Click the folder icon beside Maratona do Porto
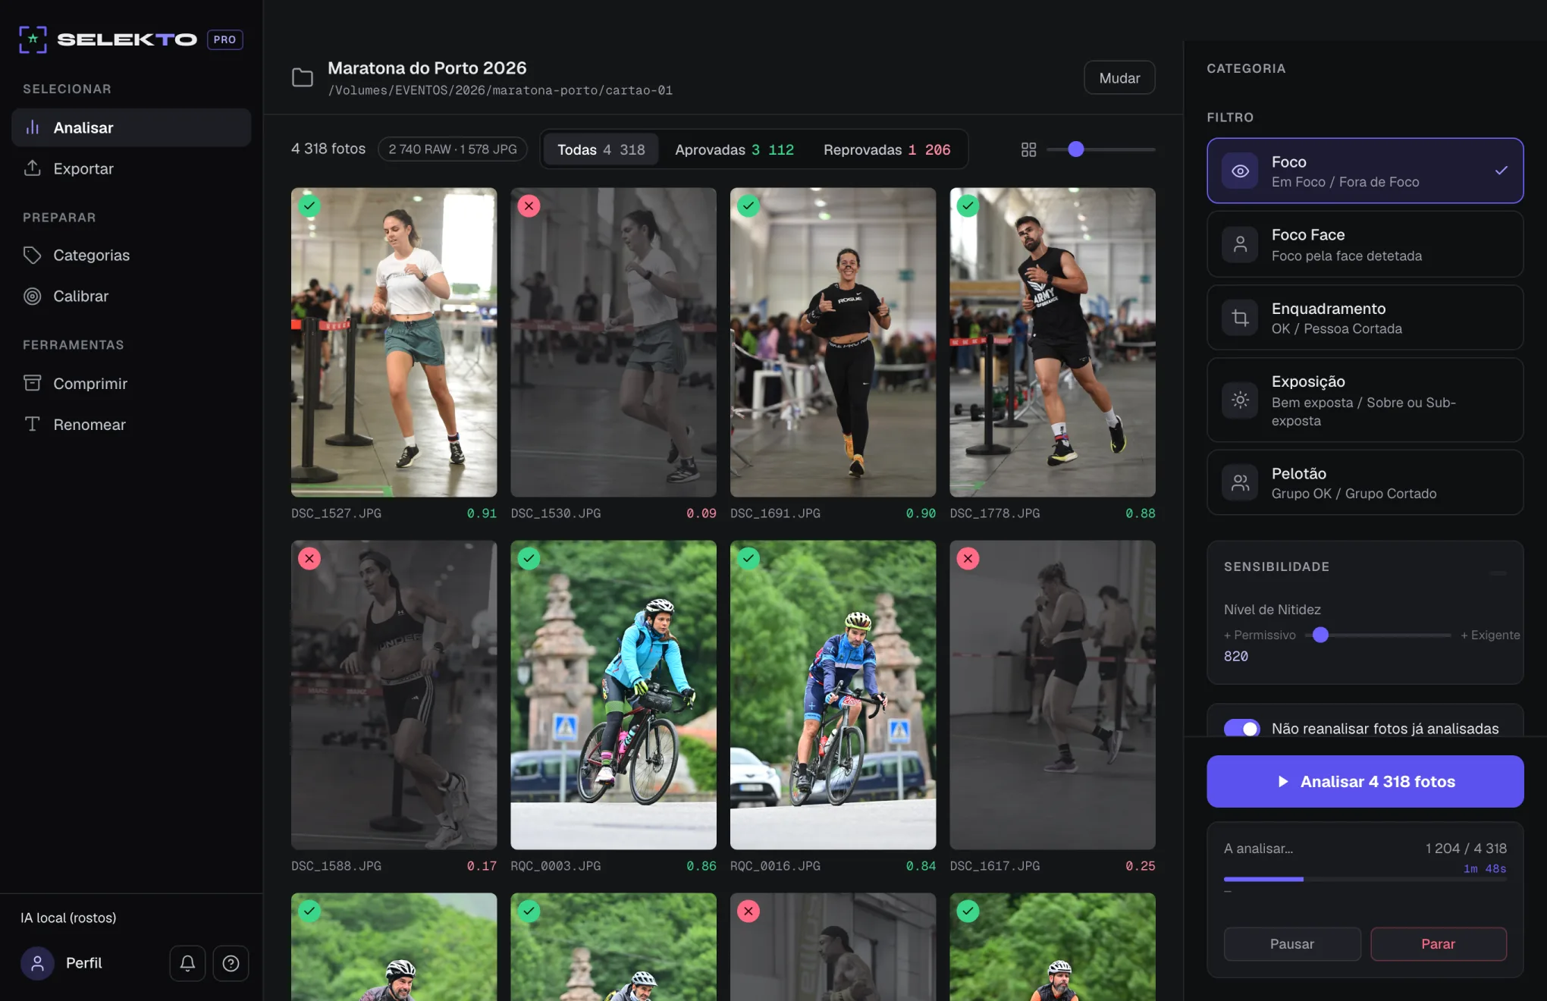The height and width of the screenshot is (1001, 1547). tap(303, 78)
